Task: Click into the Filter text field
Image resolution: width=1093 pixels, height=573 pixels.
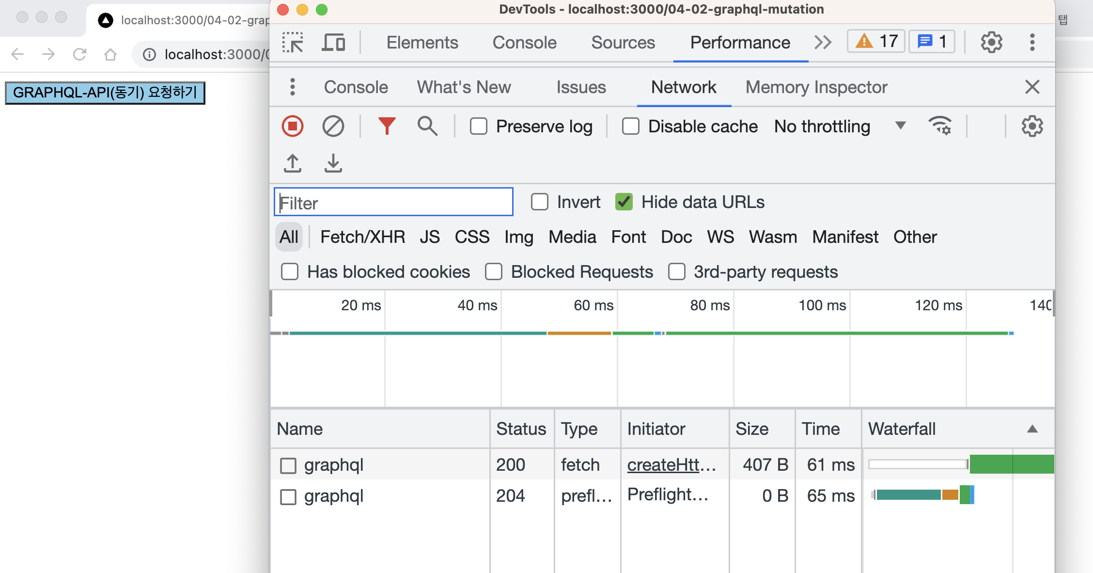Action: 393,202
